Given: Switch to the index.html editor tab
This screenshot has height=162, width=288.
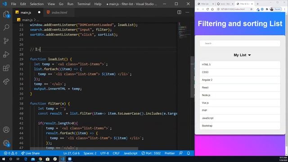Looking at the screenshot, I should tap(59, 12).
